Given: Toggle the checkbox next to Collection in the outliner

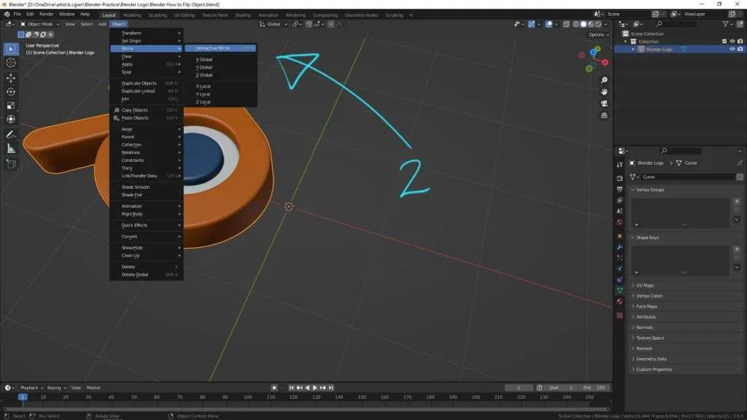Looking at the screenshot, I should point(724,42).
